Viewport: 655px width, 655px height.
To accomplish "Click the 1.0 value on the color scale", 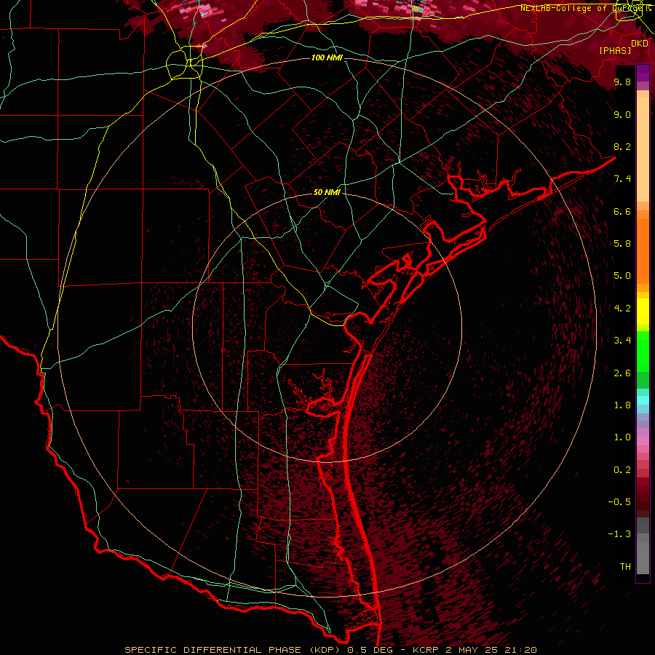I will click(622, 437).
